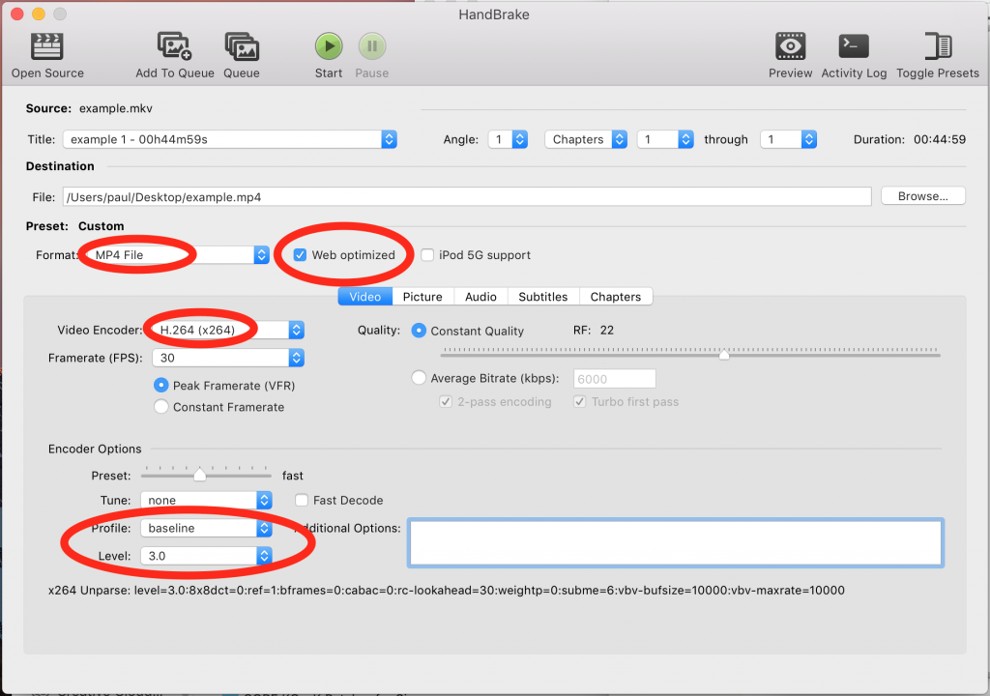The width and height of the screenshot is (990, 696).
Task: Switch to the Subtitles tab
Action: (x=543, y=296)
